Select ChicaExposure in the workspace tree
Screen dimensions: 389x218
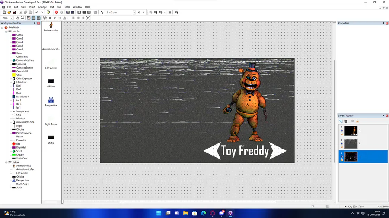(24, 78)
